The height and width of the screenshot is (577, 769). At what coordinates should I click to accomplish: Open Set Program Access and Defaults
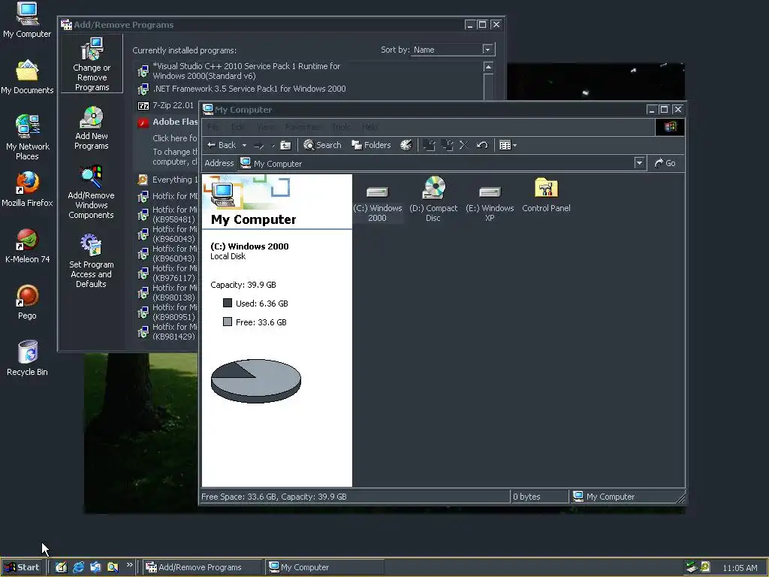point(91,261)
